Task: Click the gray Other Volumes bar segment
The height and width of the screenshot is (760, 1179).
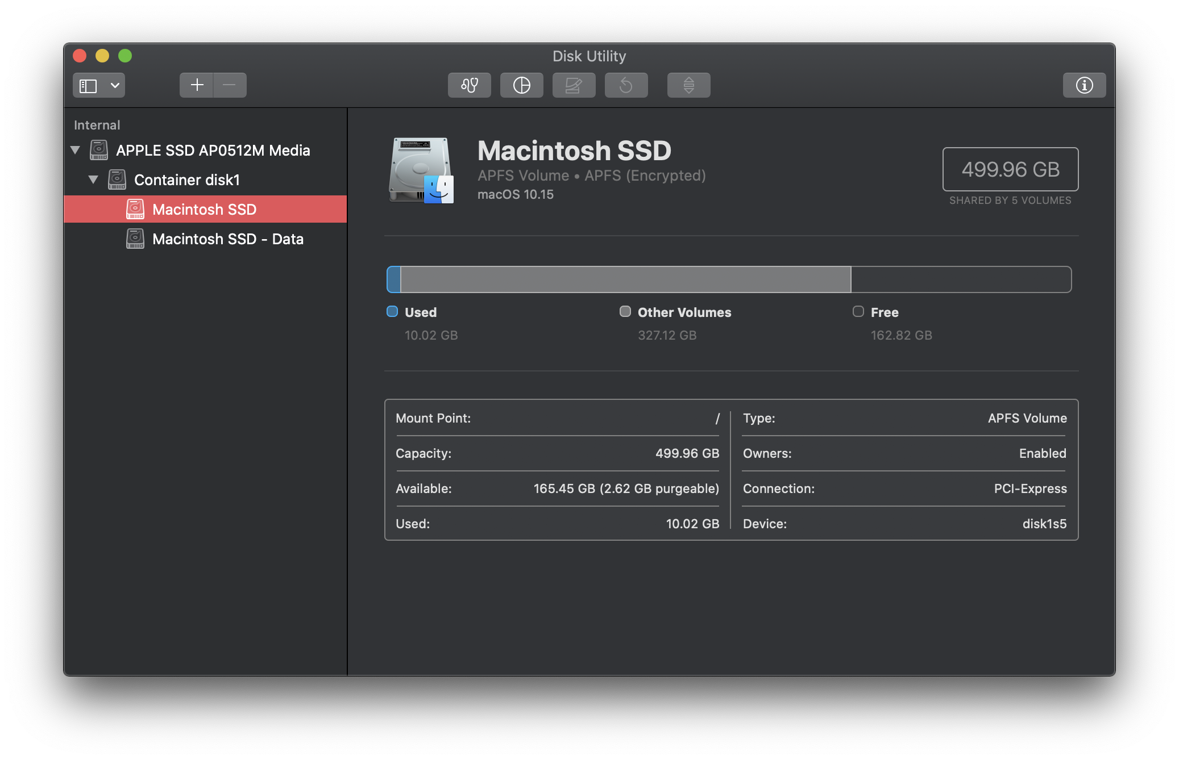Action: [625, 279]
